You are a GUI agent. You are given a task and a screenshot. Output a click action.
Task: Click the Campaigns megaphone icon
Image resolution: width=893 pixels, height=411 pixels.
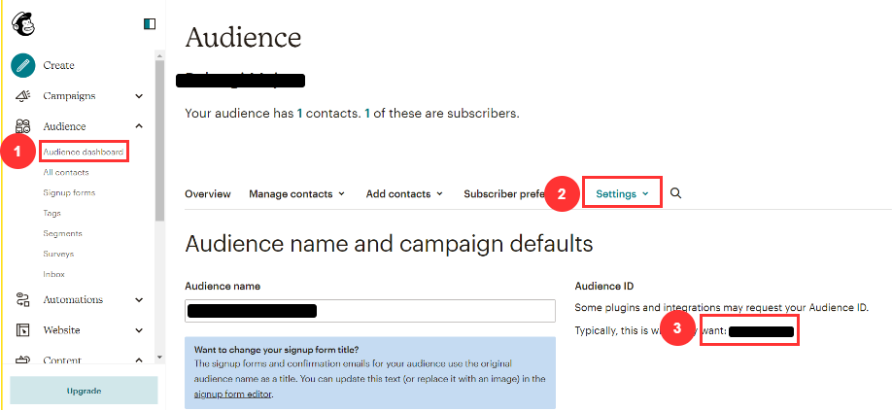point(22,96)
